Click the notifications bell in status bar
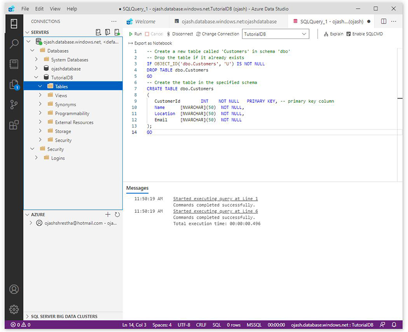408x332 pixels. click(394, 325)
